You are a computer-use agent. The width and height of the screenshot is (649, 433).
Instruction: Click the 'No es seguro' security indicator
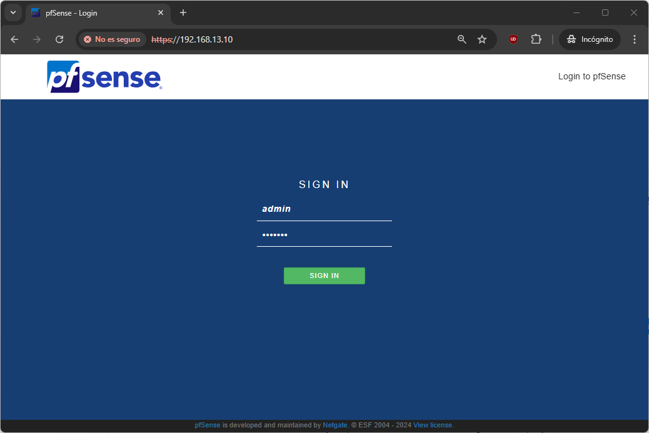[x=112, y=39]
